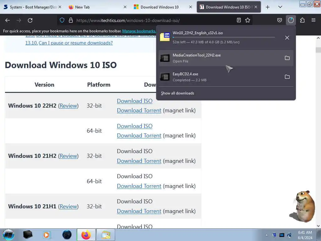The image size is (321, 241).
Task: Download Torrent for 22H2 32-bit
Action: pyautogui.click(x=139, y=110)
